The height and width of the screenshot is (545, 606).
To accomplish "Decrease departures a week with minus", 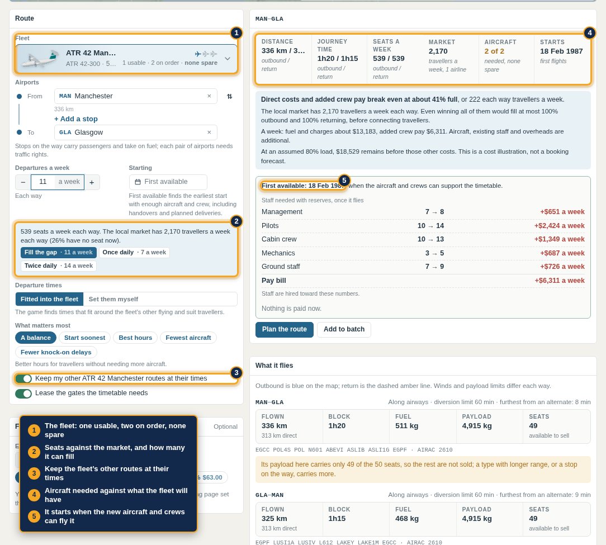I will tap(23, 182).
